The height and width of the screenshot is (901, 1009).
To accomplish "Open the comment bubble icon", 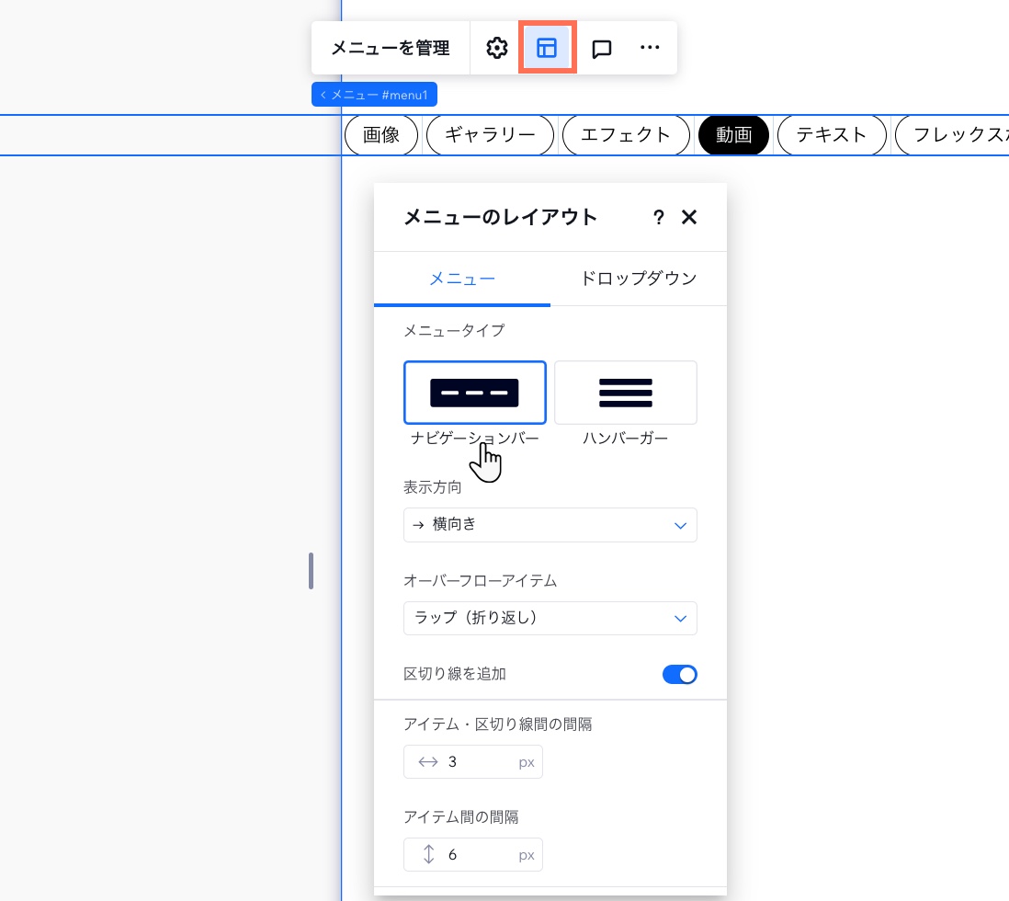I will [x=601, y=48].
